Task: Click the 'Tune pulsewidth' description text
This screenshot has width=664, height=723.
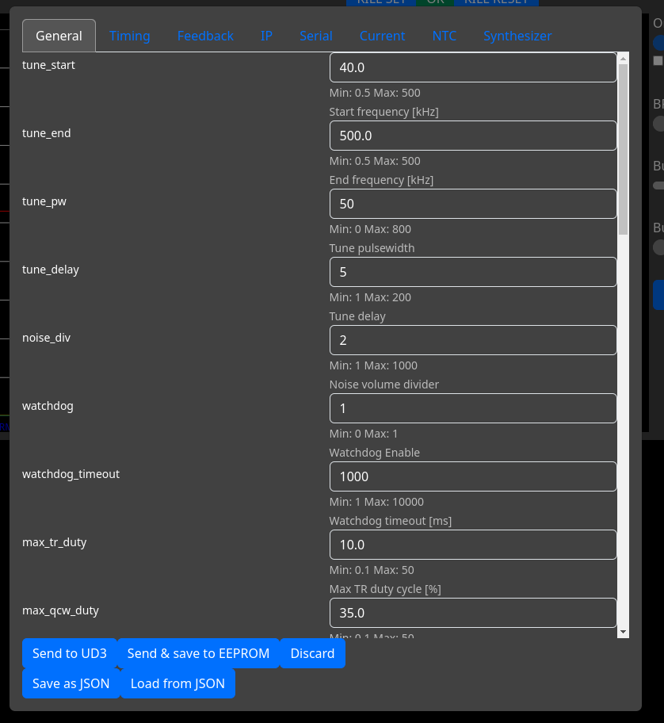Action: click(x=372, y=249)
